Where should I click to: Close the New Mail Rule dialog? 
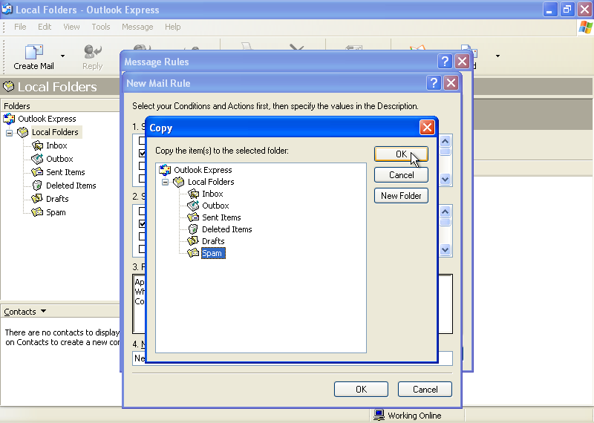coord(451,82)
